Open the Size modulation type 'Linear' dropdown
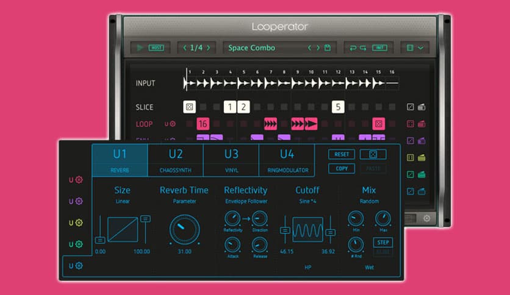The image size is (510, 295). pyautogui.click(x=123, y=201)
